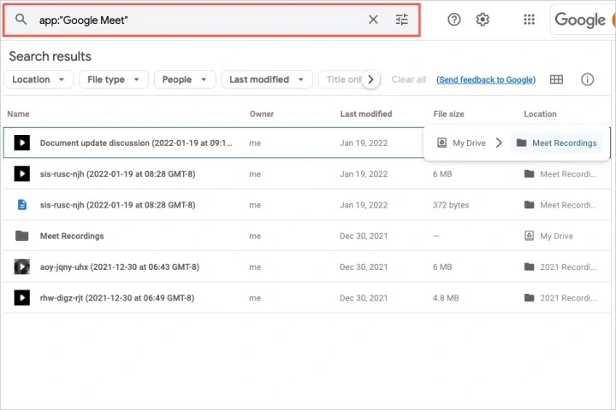Switch to grid layout view
The height and width of the screenshot is (410, 616).
[556, 79]
